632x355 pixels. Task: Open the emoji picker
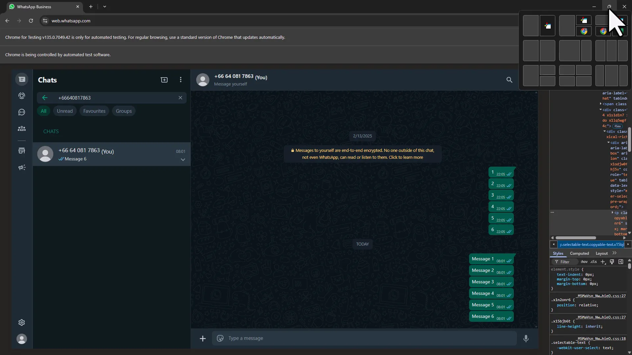point(220,338)
